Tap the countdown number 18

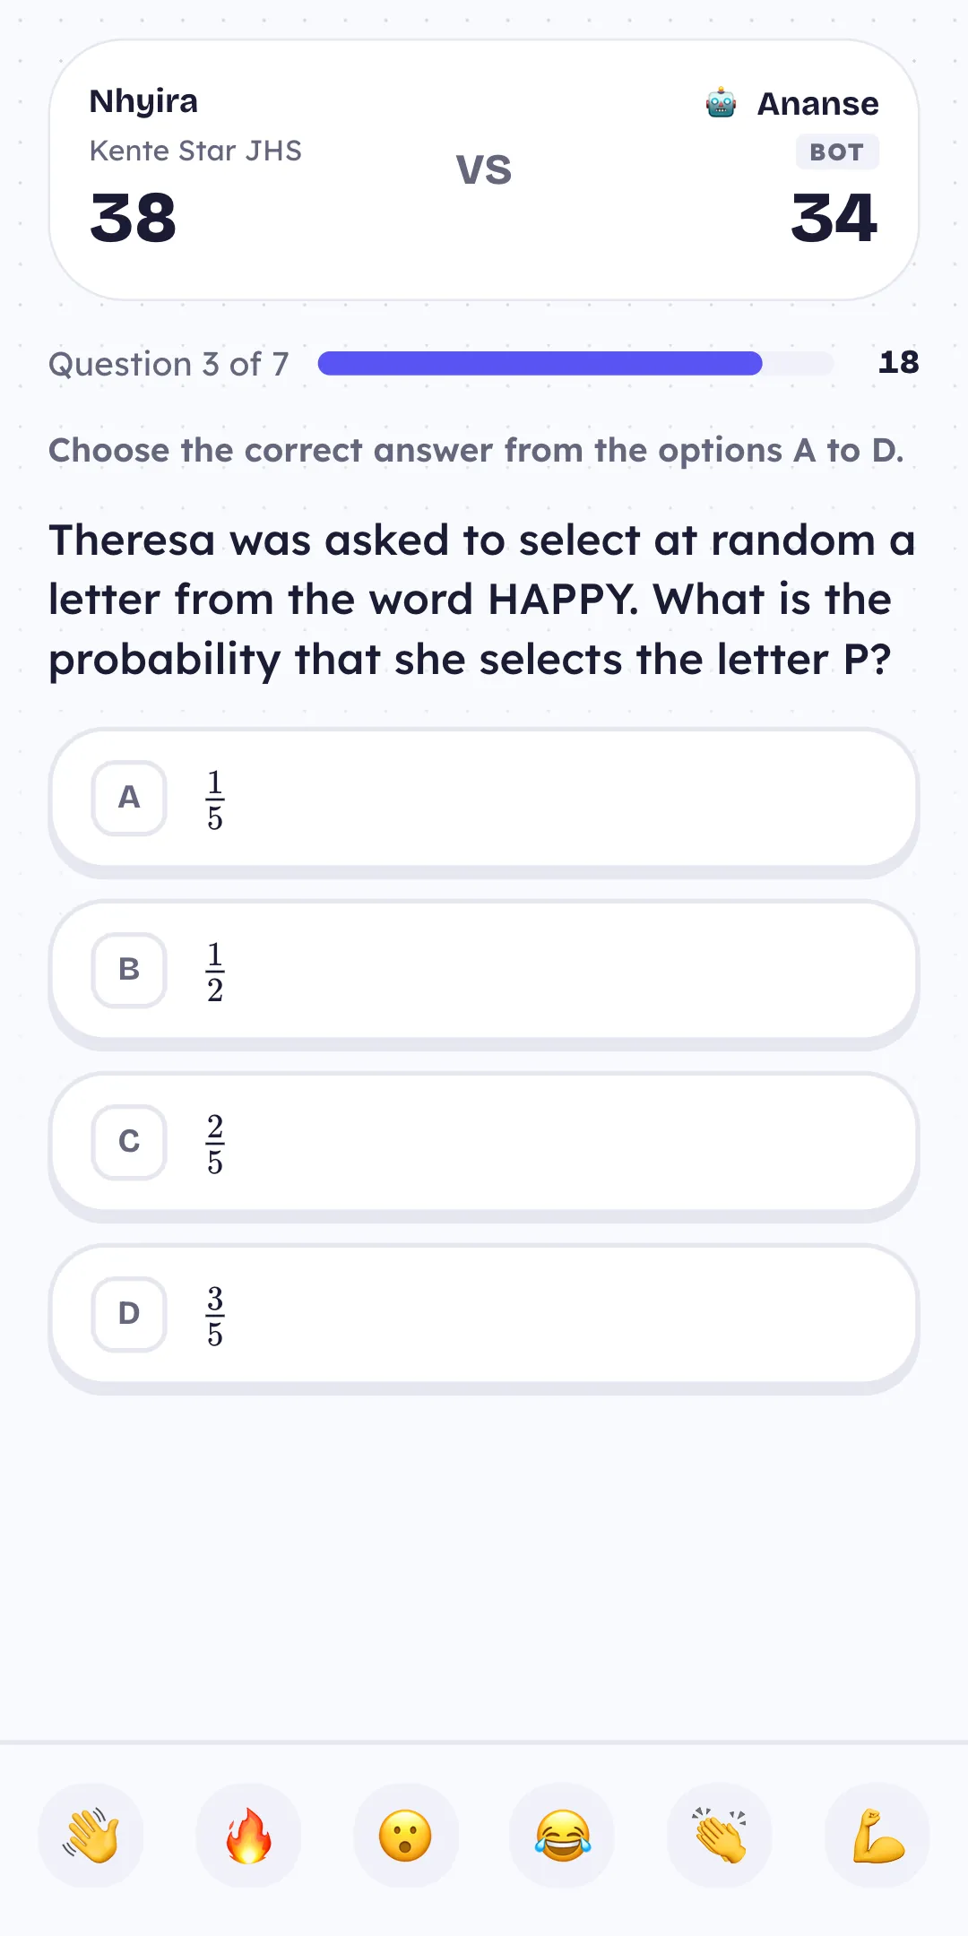898,362
